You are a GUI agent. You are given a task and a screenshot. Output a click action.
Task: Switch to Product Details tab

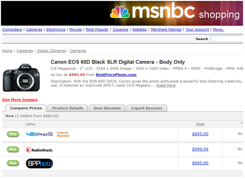[x=68, y=108]
